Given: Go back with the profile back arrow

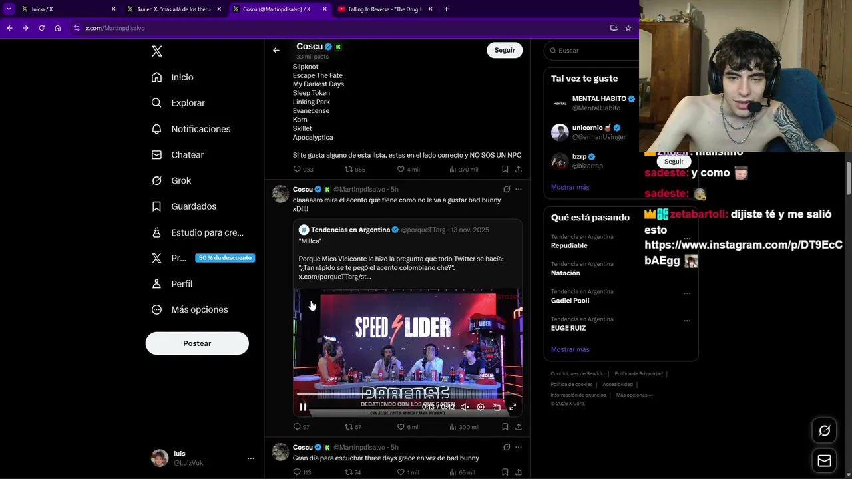Looking at the screenshot, I should click(x=276, y=50).
